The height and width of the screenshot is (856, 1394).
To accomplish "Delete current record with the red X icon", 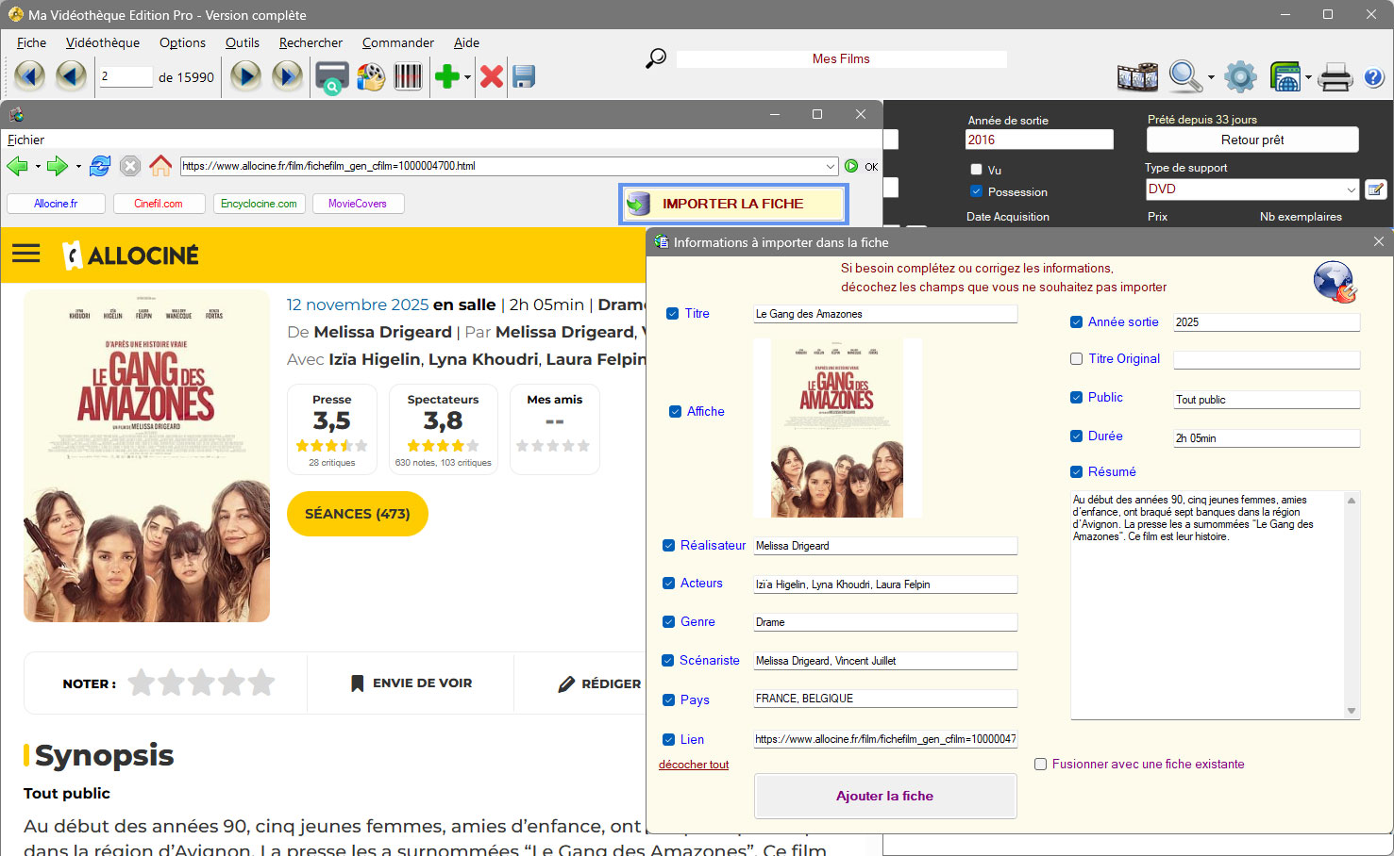I will [x=491, y=76].
